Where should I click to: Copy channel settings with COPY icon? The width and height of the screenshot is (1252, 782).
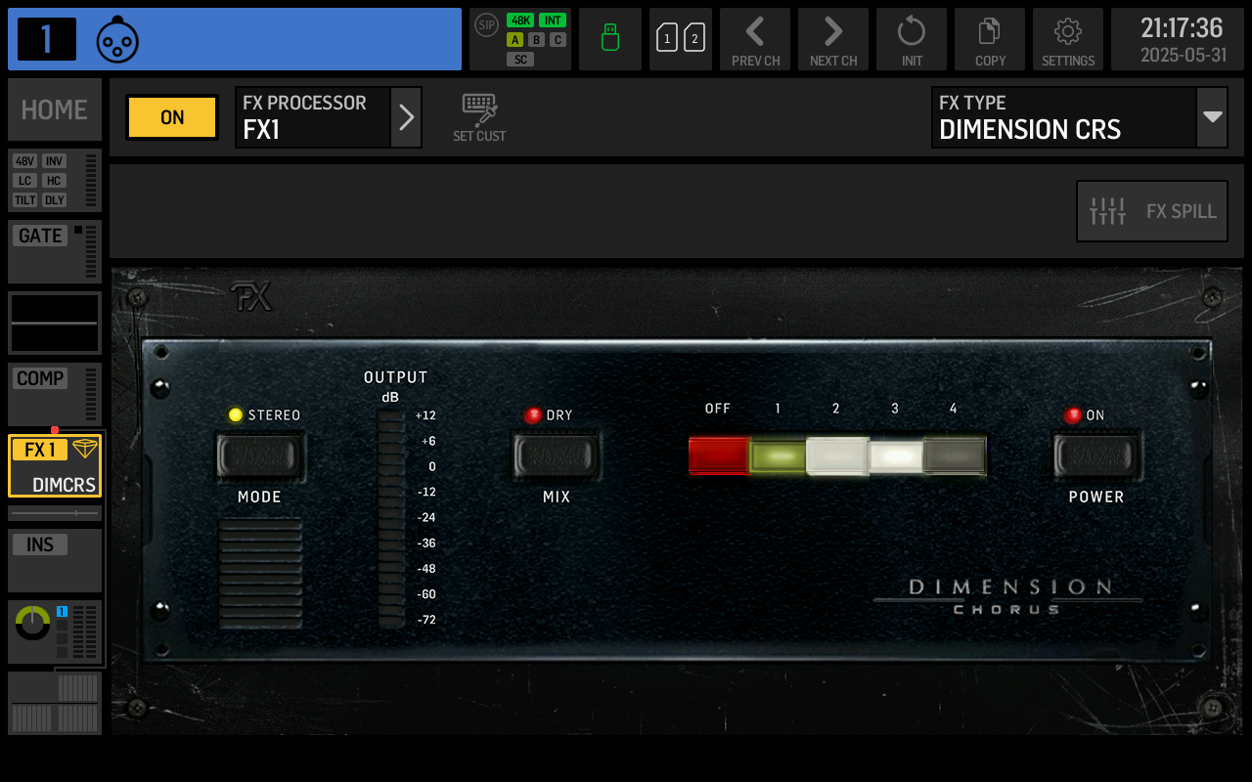(x=990, y=39)
